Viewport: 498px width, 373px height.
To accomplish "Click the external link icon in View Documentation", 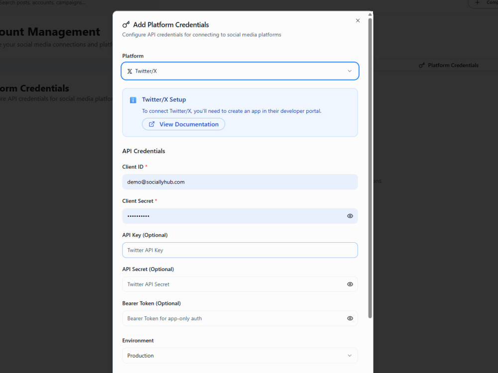I will [x=152, y=124].
